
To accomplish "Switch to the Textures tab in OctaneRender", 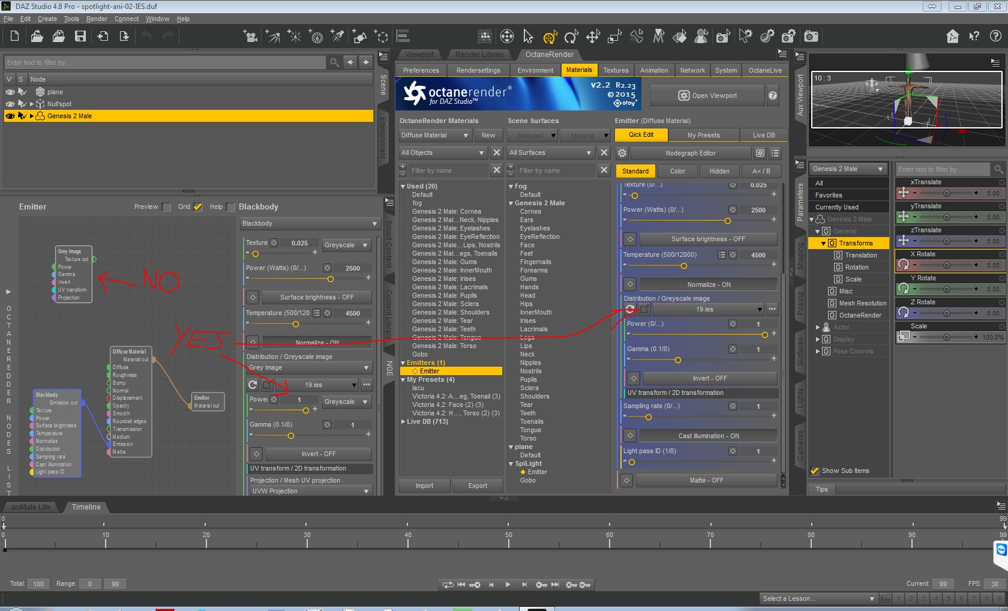I will coord(616,70).
